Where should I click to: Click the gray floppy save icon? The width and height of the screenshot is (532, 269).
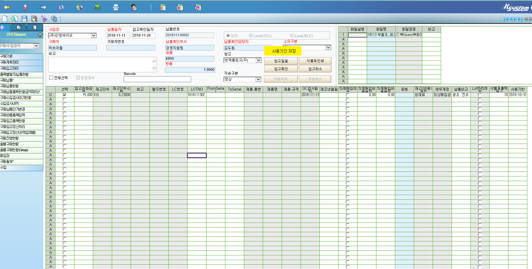point(34,19)
